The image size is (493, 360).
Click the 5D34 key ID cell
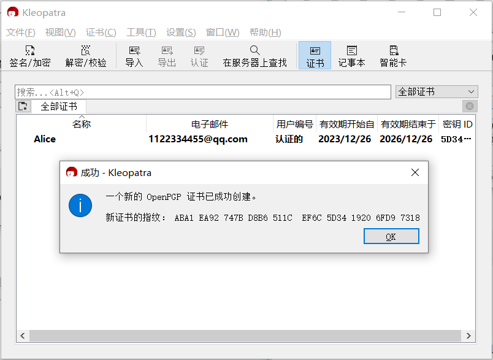(x=456, y=139)
